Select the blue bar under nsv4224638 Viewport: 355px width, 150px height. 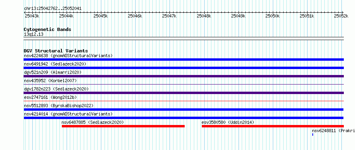coord(183,60)
